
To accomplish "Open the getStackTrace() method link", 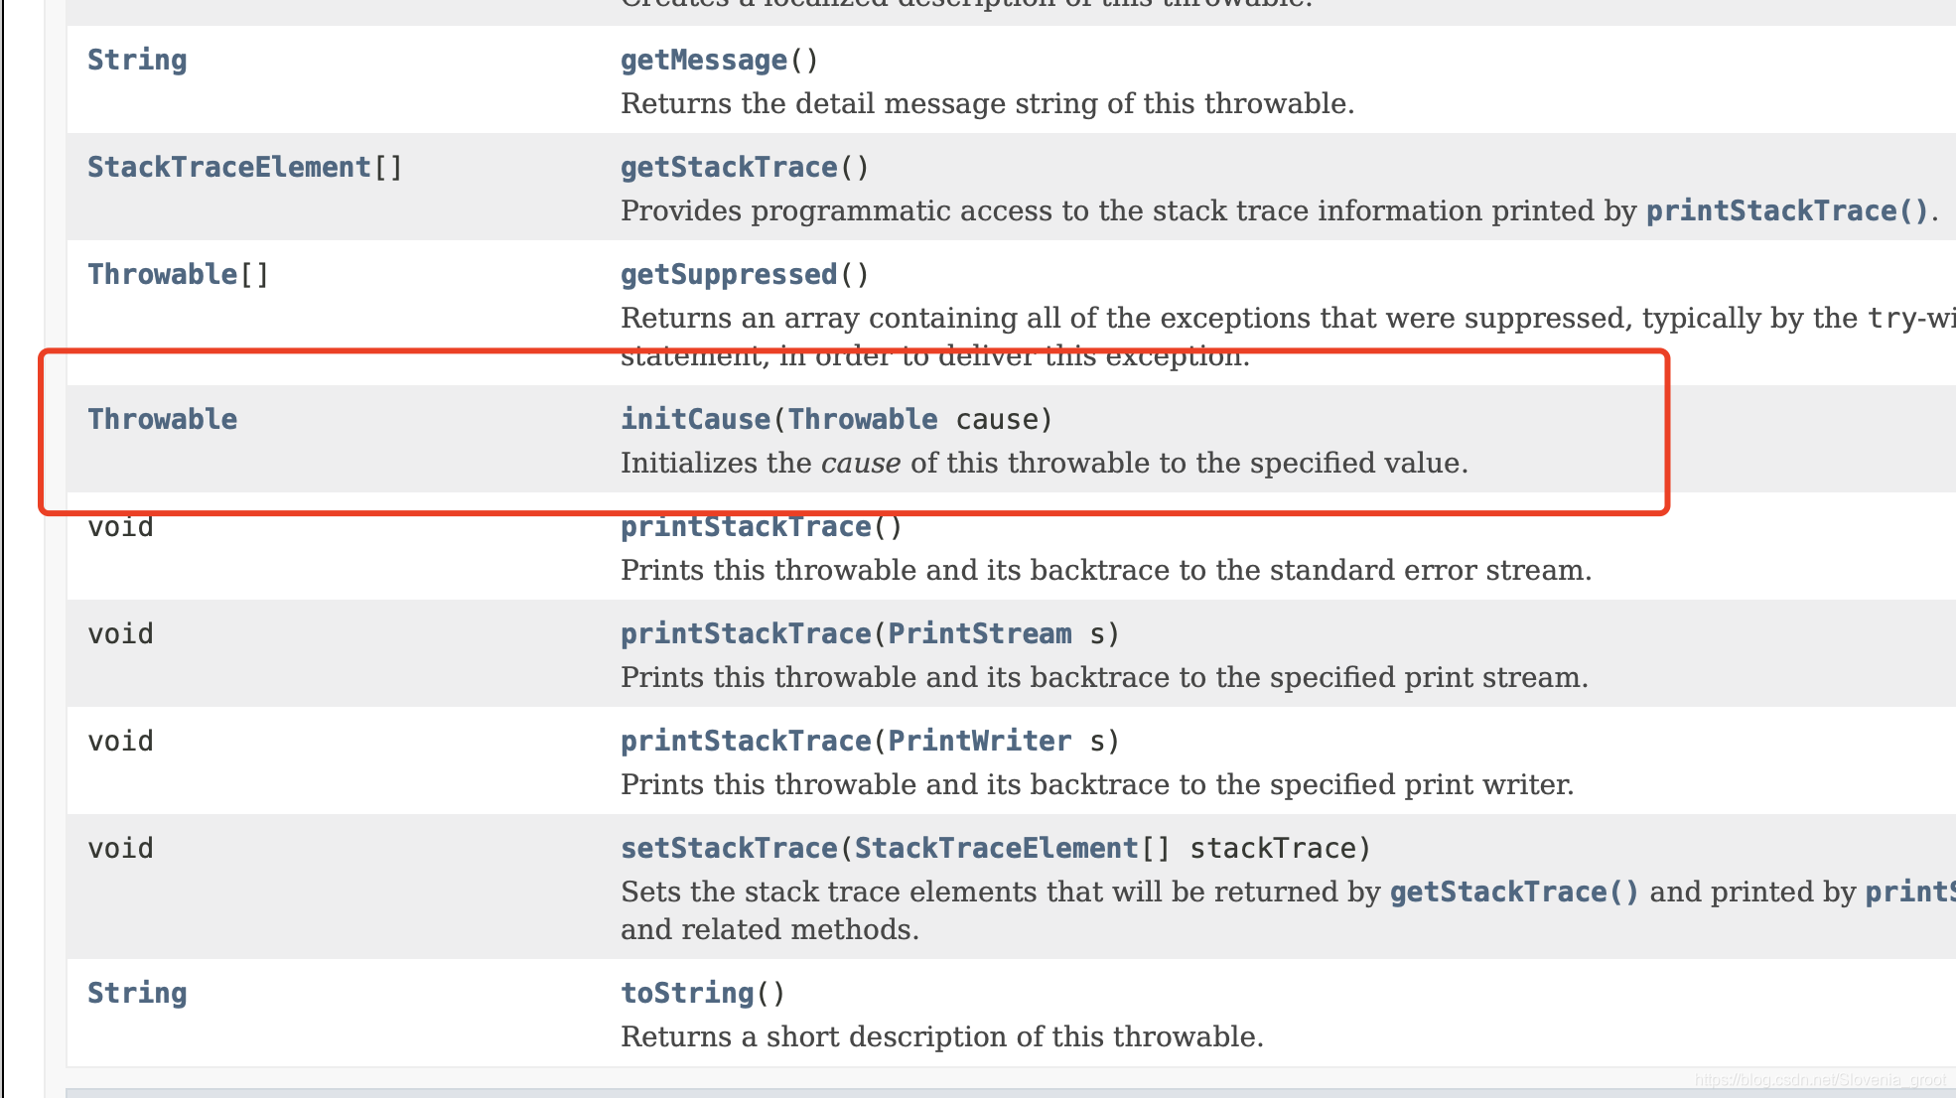I will pyautogui.click(x=728, y=168).
